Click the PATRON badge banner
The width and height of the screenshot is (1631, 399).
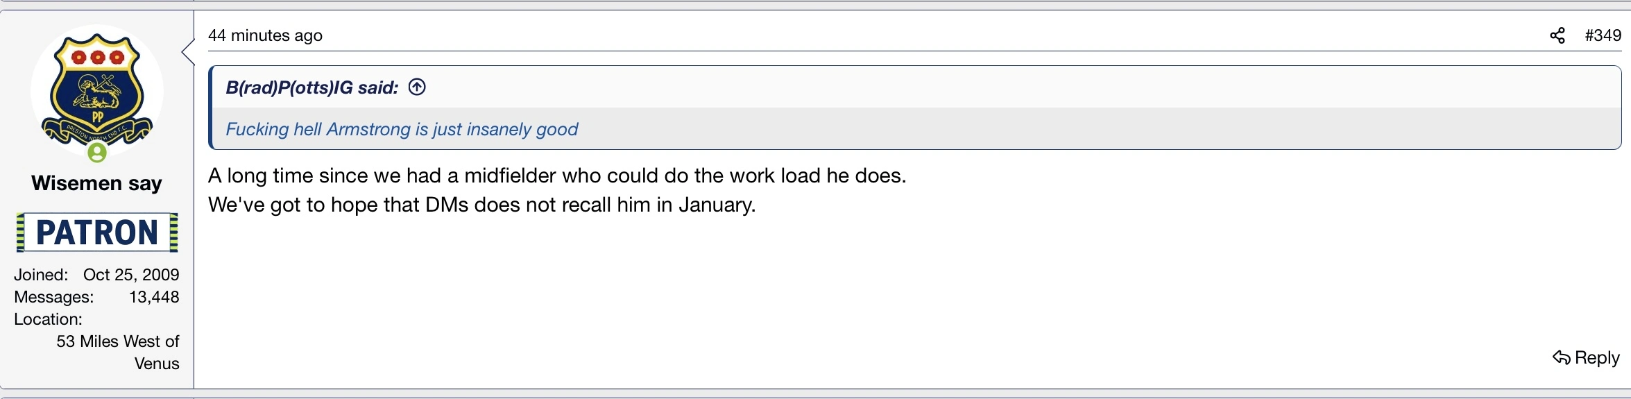tap(97, 232)
